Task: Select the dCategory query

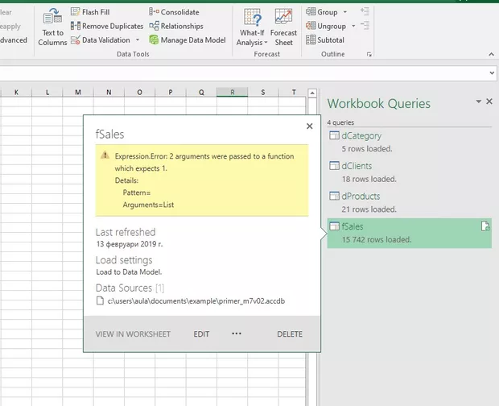Action: click(361, 136)
